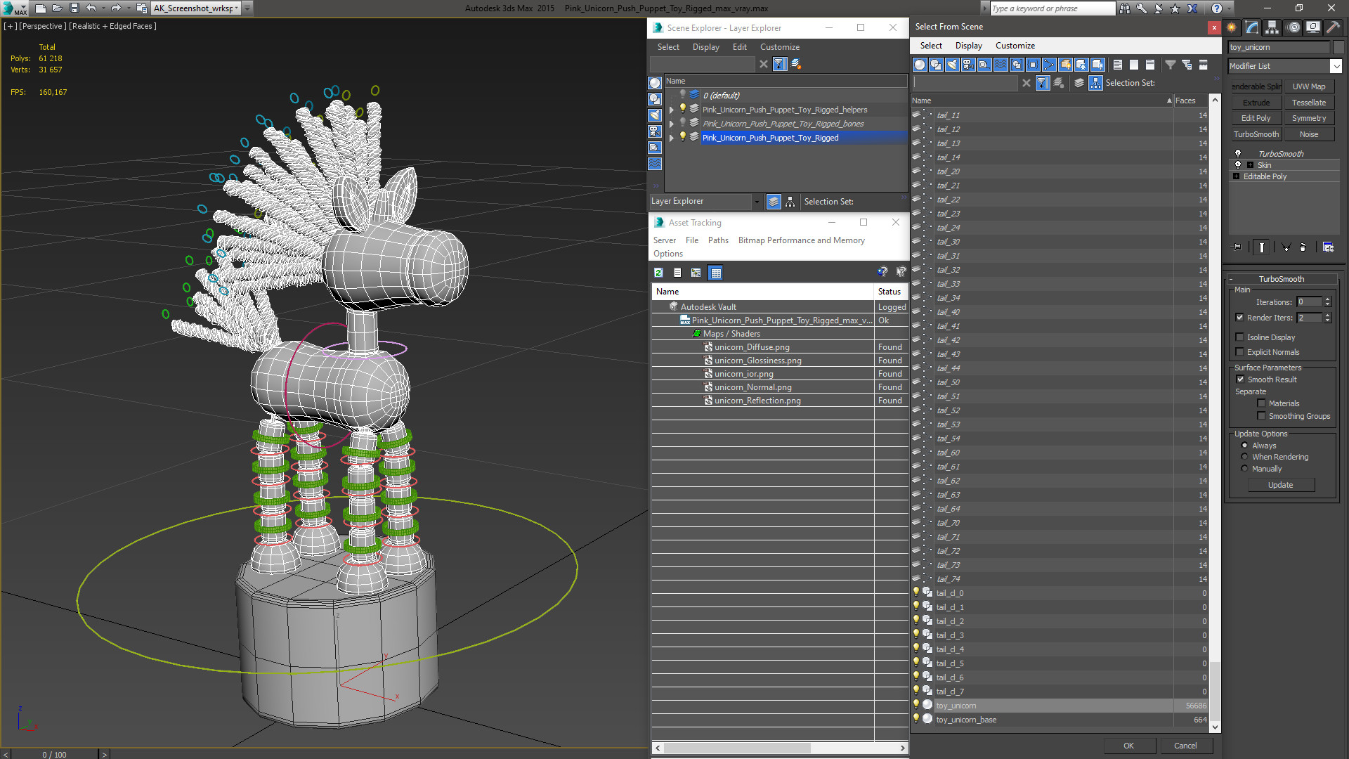Toggle Smooth Result checkbox

[x=1241, y=379]
